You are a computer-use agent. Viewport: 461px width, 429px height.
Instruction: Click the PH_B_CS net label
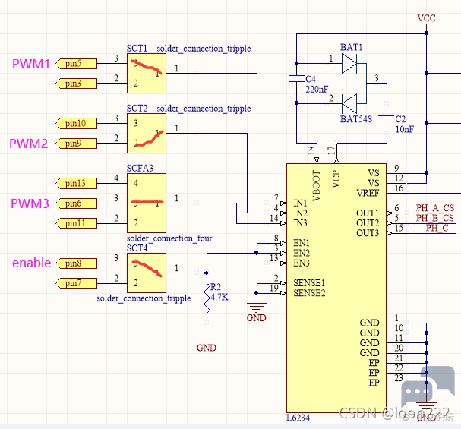[435, 219]
